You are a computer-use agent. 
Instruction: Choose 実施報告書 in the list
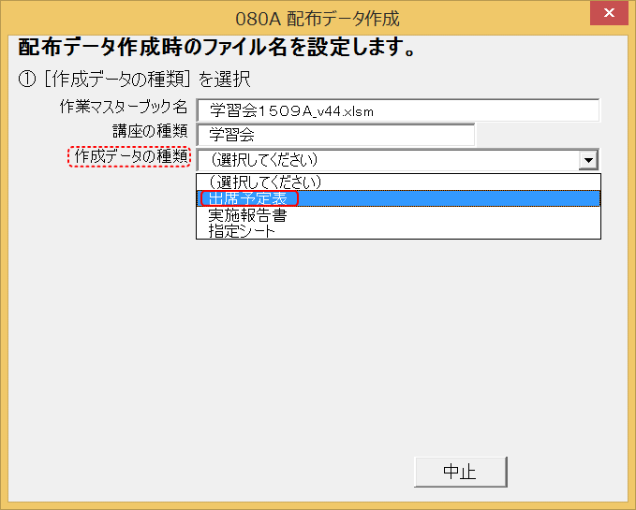tap(398, 215)
